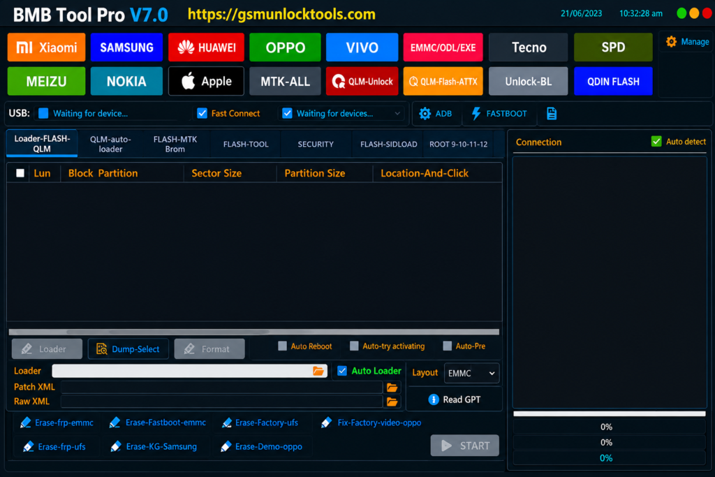Open the MTK-ALL module button
The width and height of the screenshot is (715, 477).
point(285,82)
